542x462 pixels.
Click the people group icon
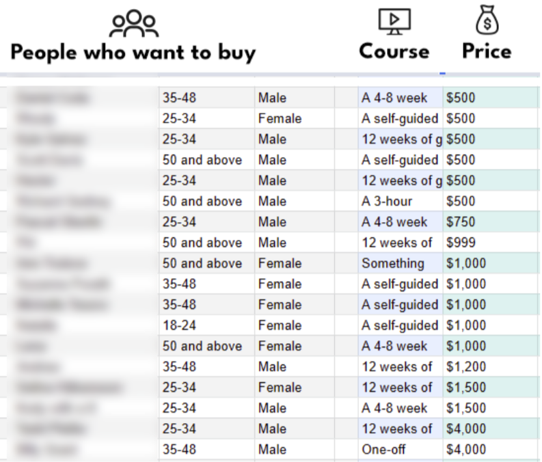pos(134,24)
